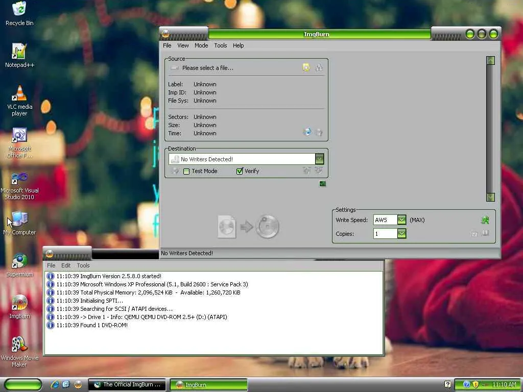523x392 pixels.
Task: Open the View menu
Action: [x=183, y=45]
